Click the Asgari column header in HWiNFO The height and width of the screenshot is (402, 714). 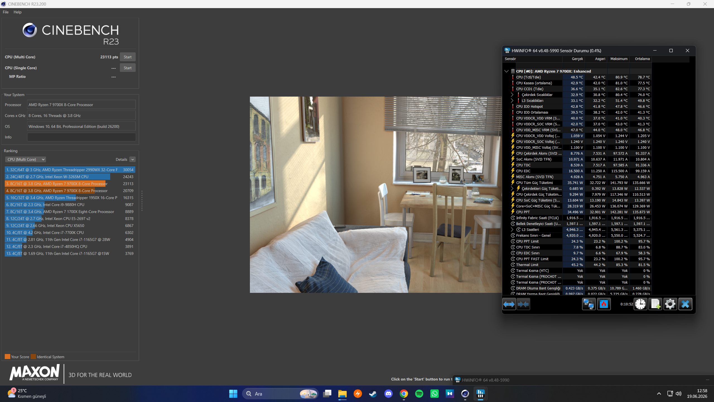click(x=596, y=59)
